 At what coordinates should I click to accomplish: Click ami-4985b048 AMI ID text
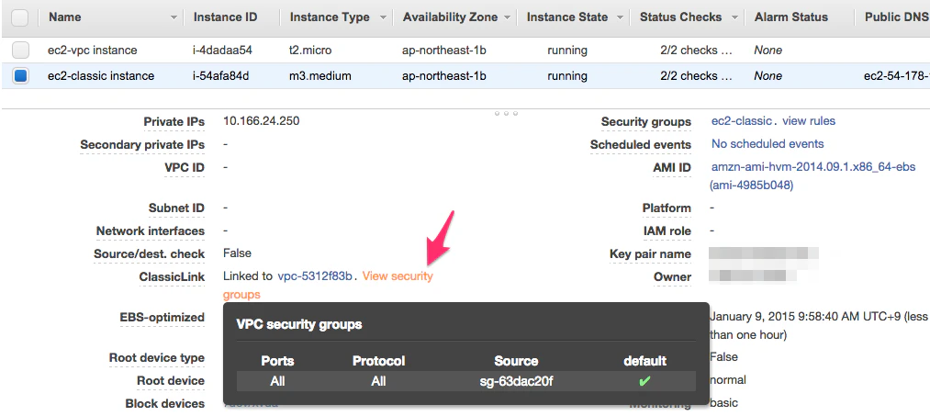(752, 186)
